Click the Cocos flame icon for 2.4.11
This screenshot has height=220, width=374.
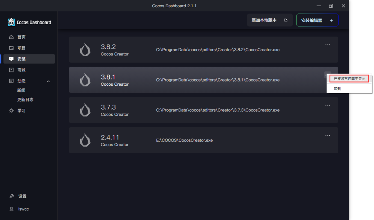coord(85,140)
